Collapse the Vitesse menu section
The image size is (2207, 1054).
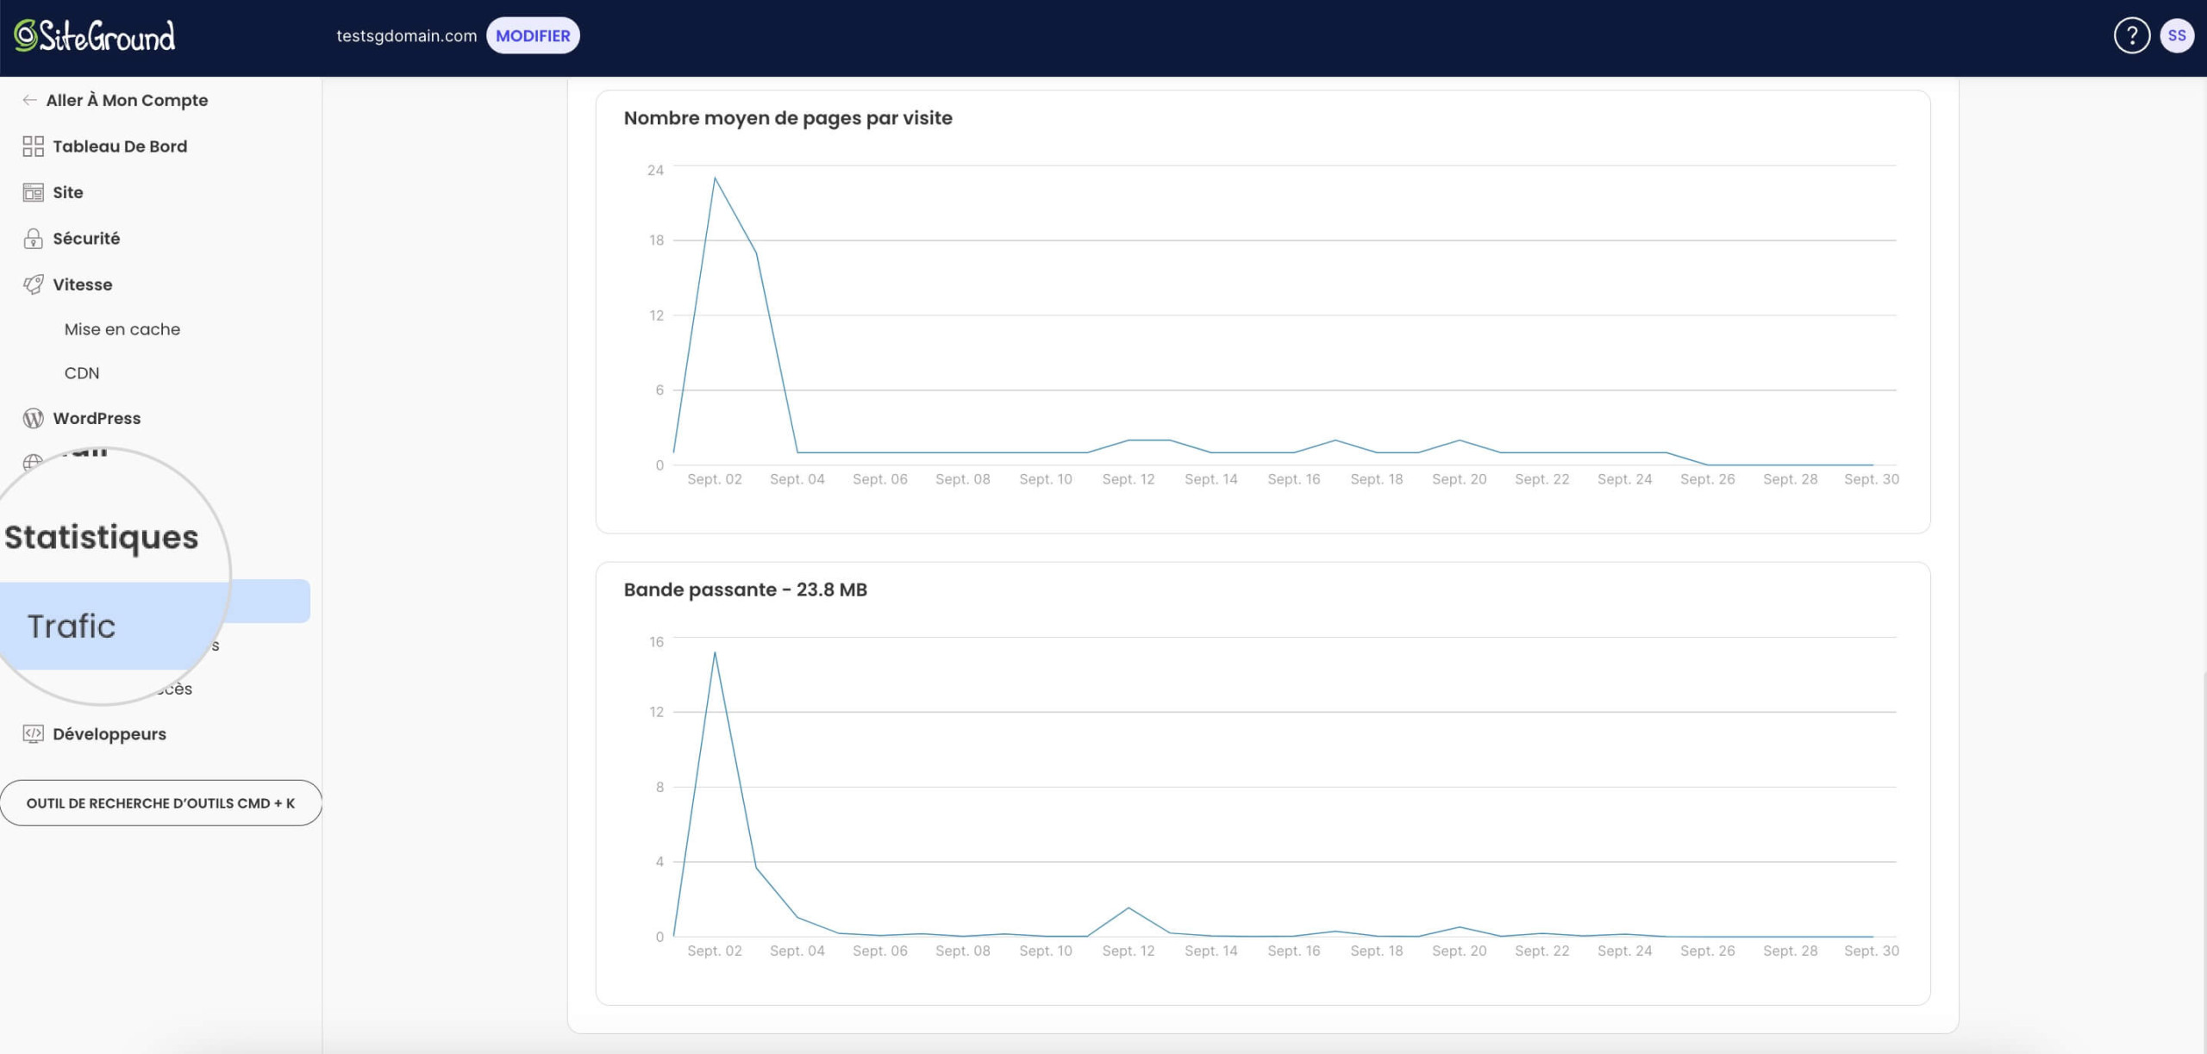click(83, 284)
